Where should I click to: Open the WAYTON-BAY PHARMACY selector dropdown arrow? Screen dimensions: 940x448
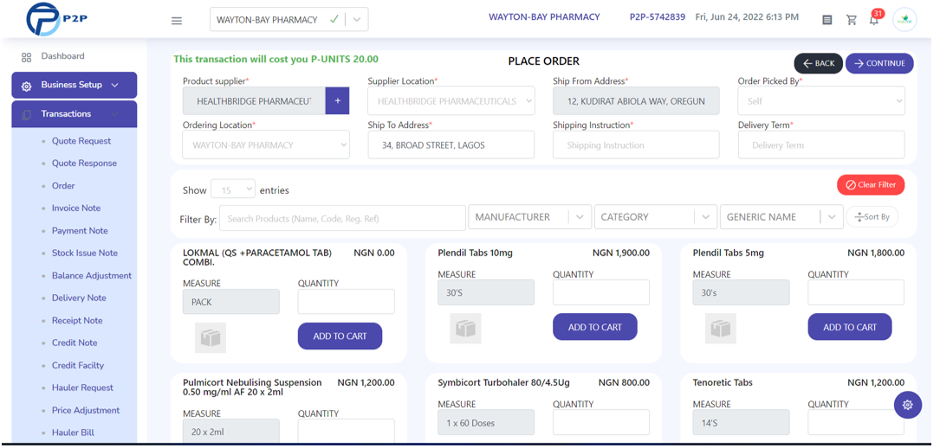(357, 20)
